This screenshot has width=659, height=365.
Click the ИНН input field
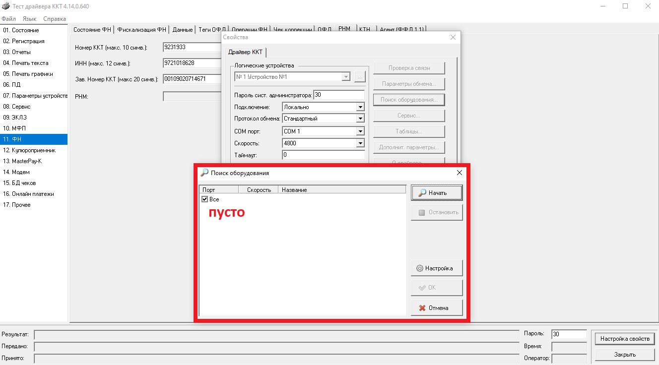(192, 63)
